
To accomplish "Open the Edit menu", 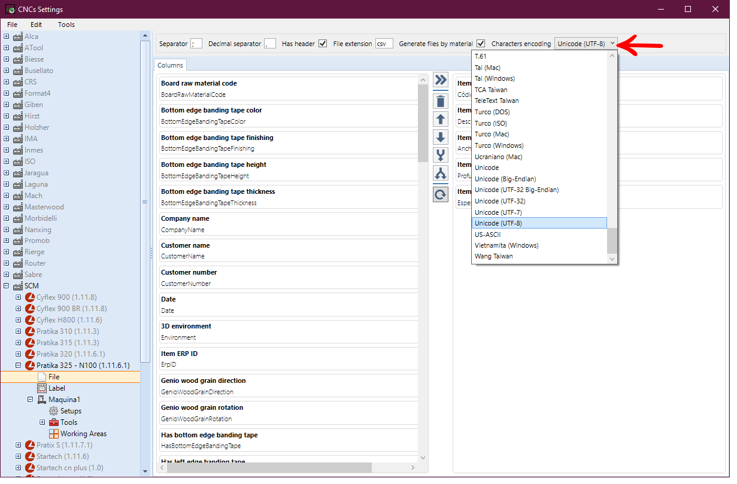I will tap(37, 25).
